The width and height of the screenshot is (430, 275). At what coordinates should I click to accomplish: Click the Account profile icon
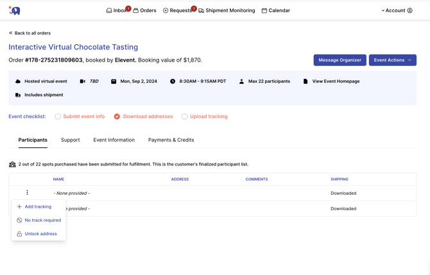[x=409, y=10]
